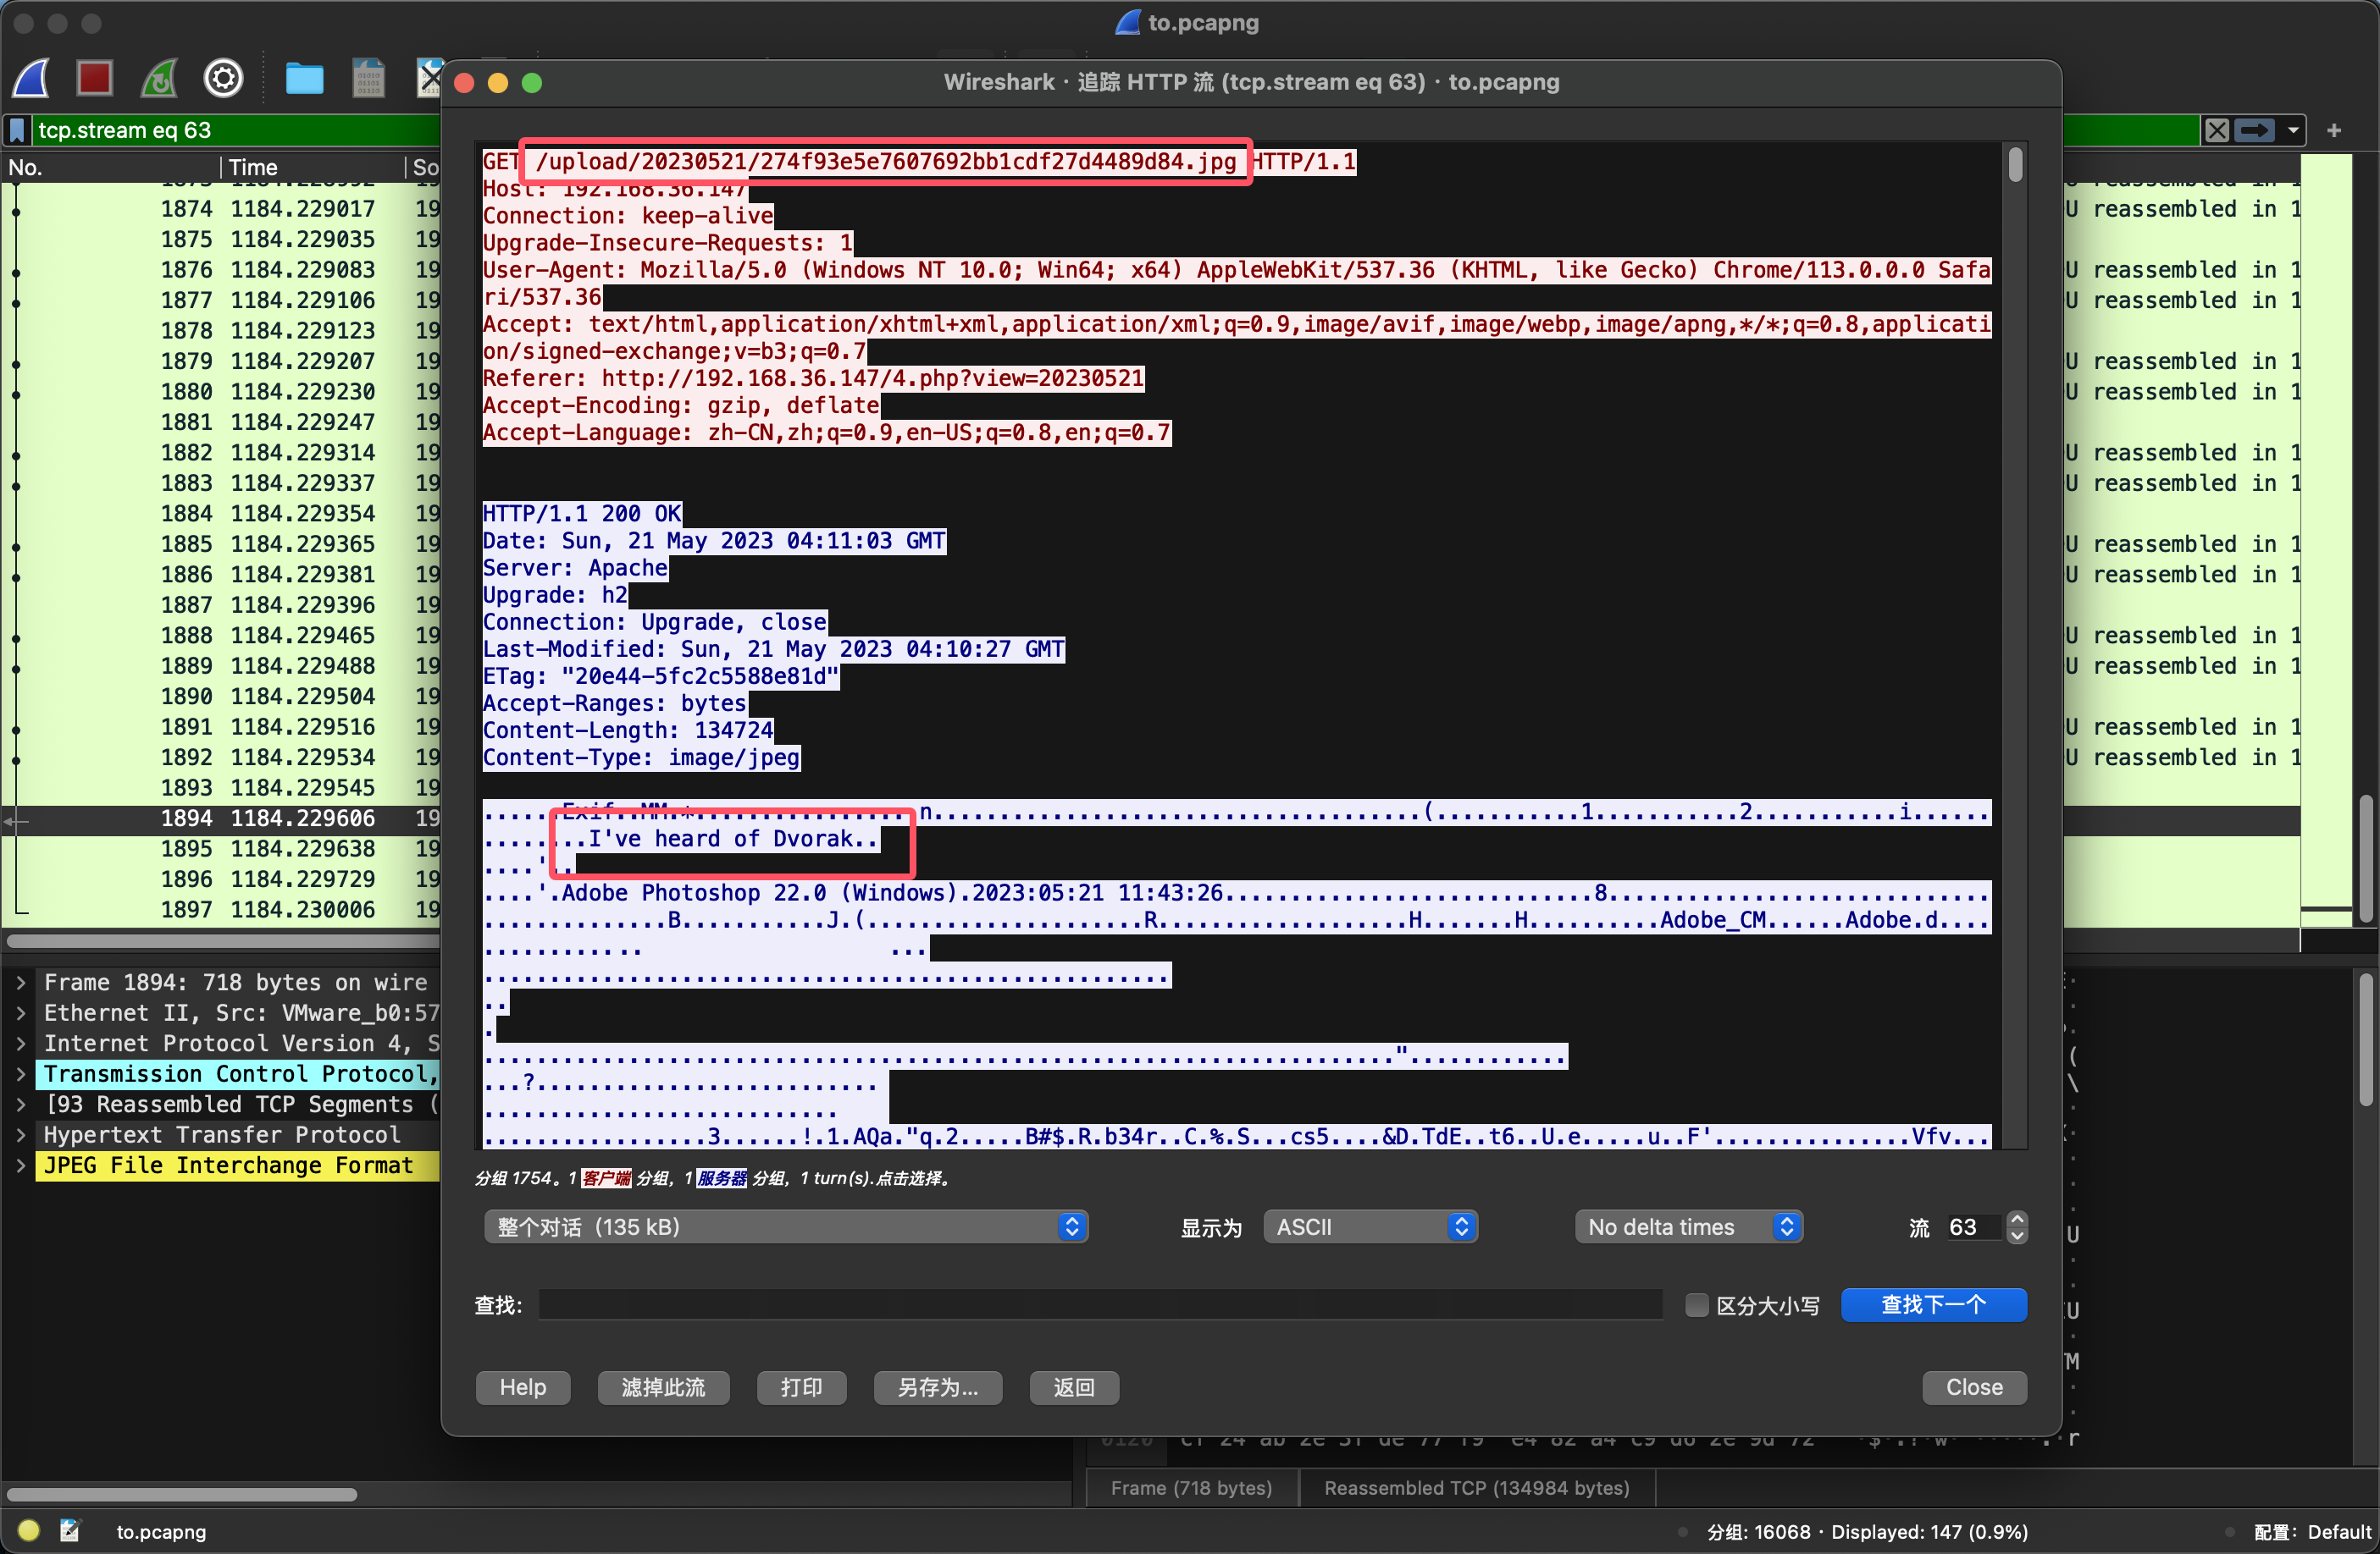Click the stream number stepper arrows
Viewport: 2380px width, 1554px height.
(2017, 1227)
